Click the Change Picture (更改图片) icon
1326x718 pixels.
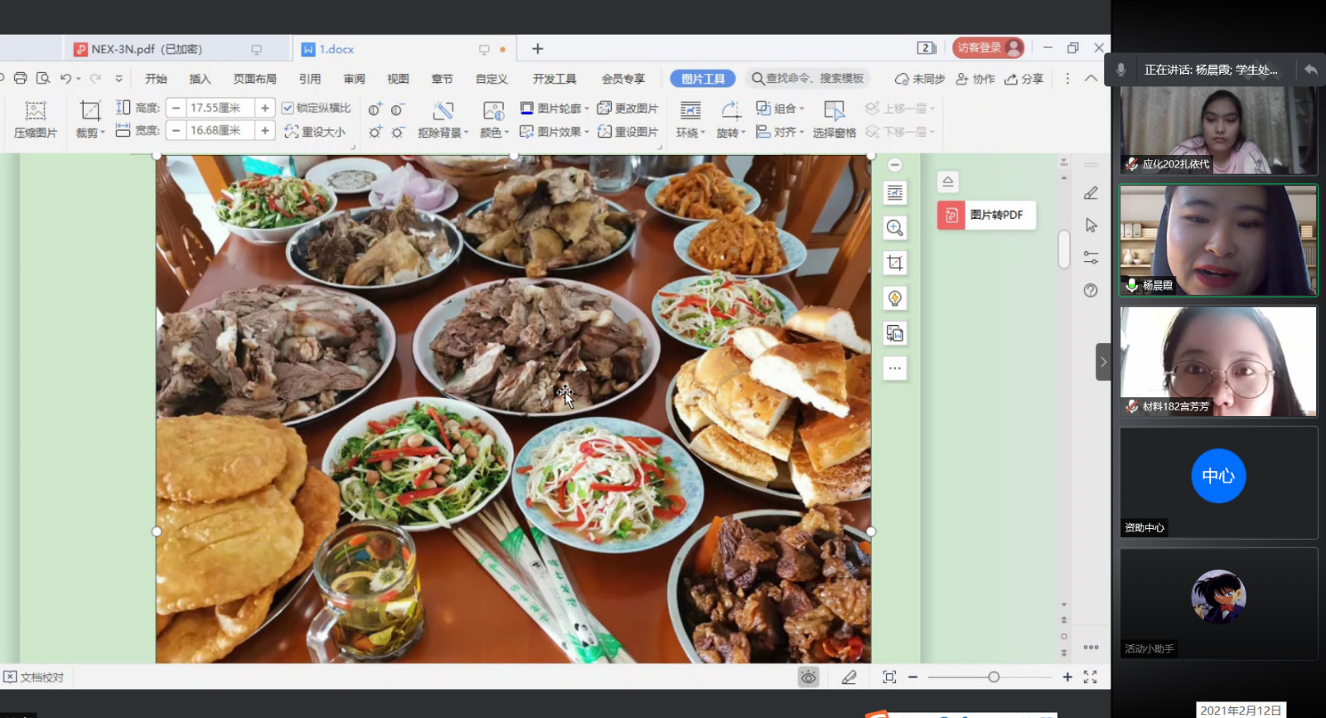tap(627, 108)
